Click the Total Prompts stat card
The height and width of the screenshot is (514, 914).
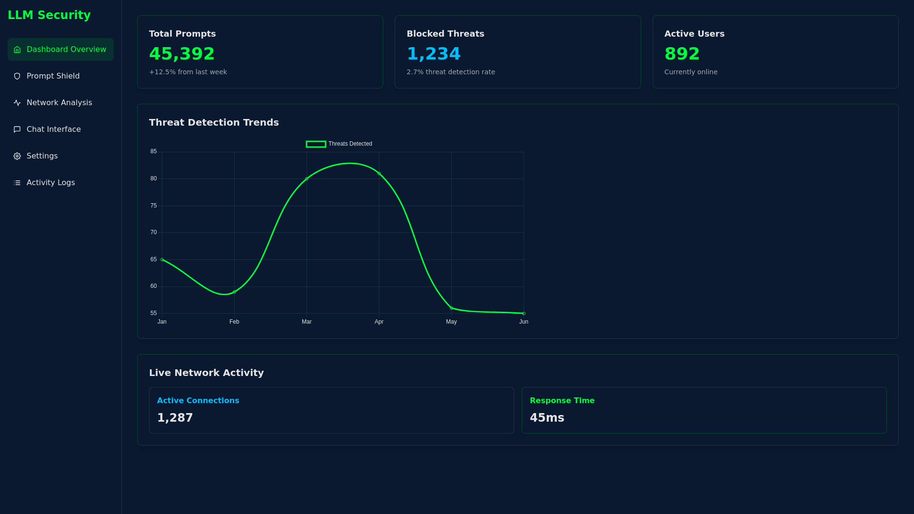(x=260, y=52)
